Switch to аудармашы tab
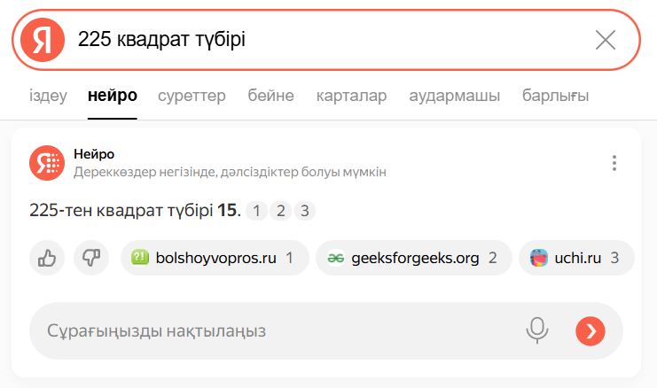Viewport: 657px width, 388px height. 454,96
